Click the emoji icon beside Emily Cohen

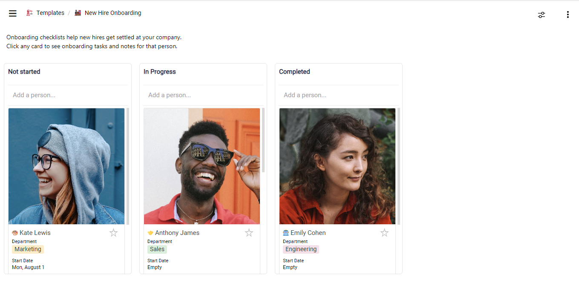pos(286,233)
